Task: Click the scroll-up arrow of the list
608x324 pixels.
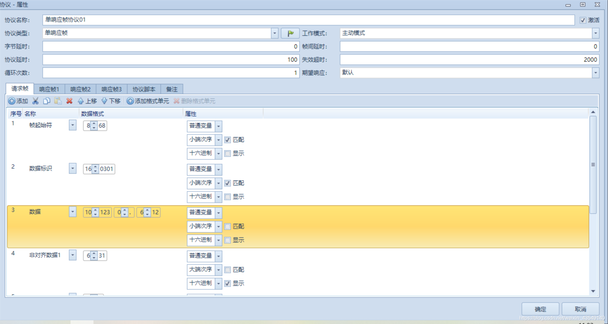Action: coord(593,112)
